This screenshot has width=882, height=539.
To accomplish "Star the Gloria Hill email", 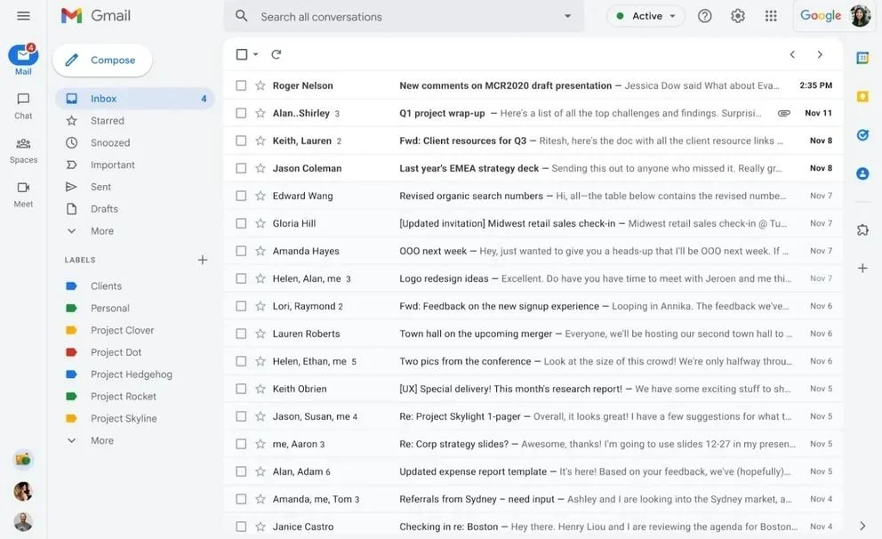I will pyautogui.click(x=260, y=223).
